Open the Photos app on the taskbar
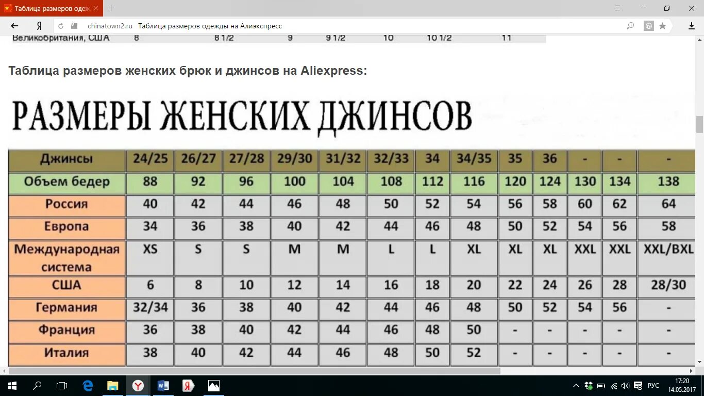The width and height of the screenshot is (704, 396). [x=213, y=386]
